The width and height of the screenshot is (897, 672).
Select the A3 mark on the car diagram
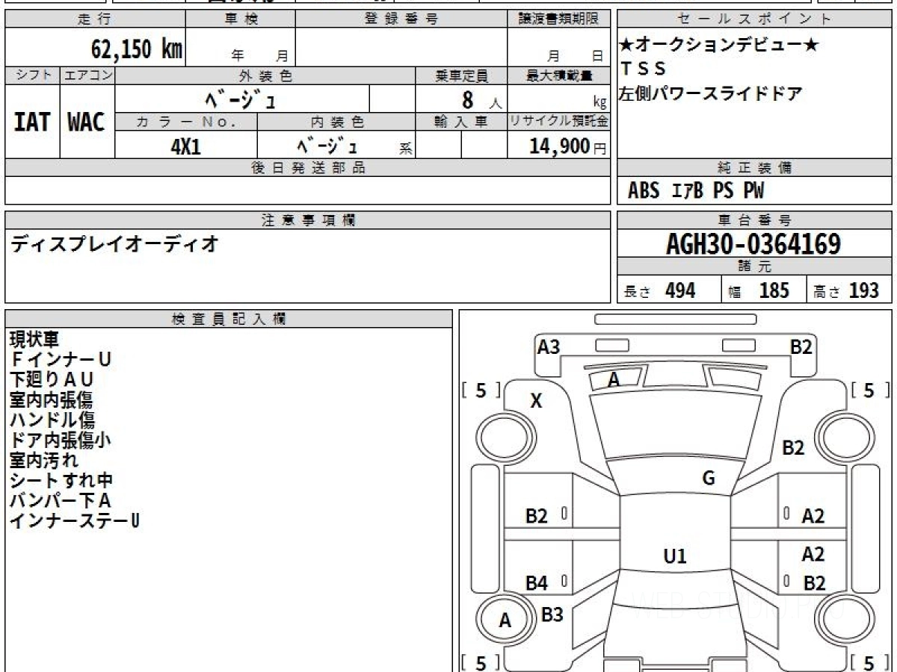point(549,346)
